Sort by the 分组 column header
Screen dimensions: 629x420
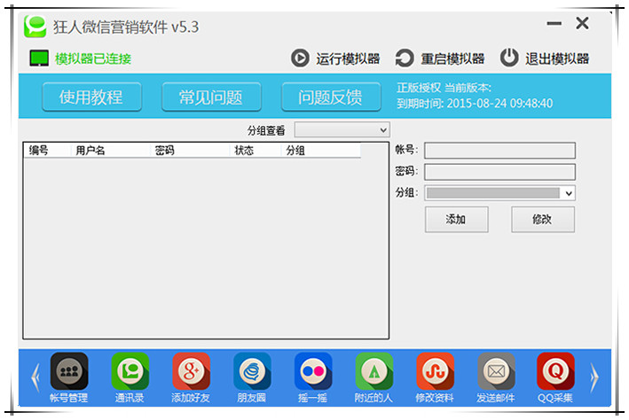(320, 151)
